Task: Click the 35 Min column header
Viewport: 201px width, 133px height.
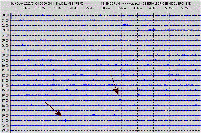Action: coord(122,8)
